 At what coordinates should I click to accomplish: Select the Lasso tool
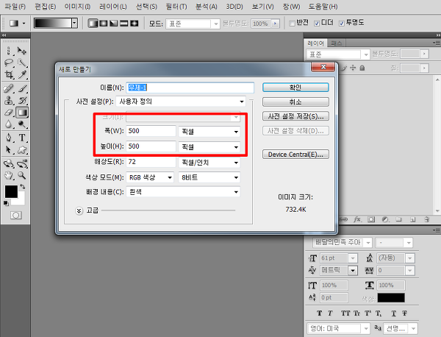click(x=9, y=63)
